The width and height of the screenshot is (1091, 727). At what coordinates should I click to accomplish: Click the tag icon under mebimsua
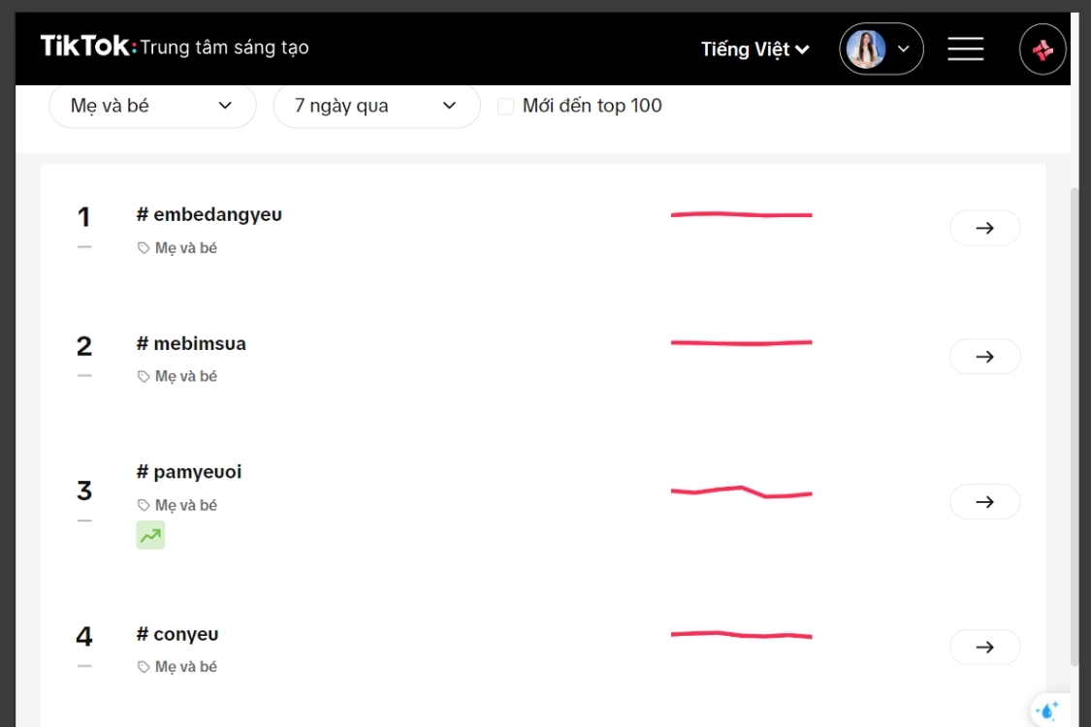[144, 376]
